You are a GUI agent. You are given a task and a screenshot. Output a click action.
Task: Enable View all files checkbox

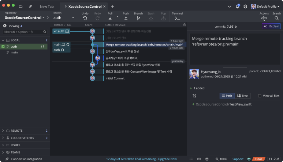coord(260,96)
